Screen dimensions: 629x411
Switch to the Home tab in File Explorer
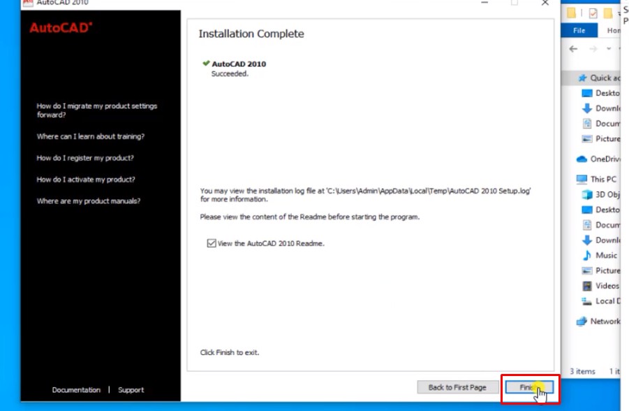(613, 31)
